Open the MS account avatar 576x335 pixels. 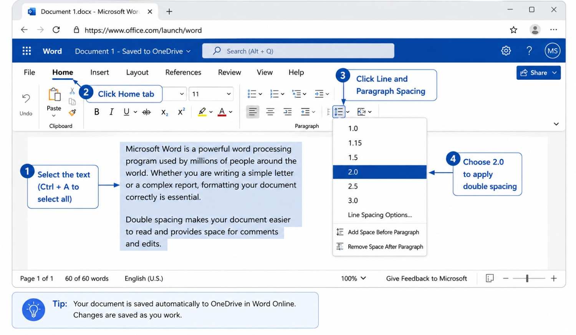point(553,51)
